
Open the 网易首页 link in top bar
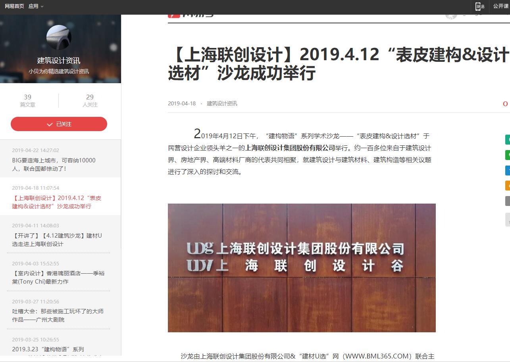coord(14,6)
